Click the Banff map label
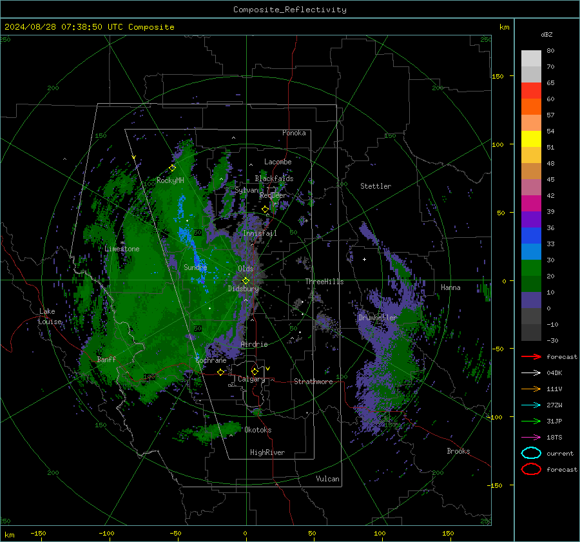Image resolution: width=580 pixels, height=542 pixels. (x=106, y=360)
